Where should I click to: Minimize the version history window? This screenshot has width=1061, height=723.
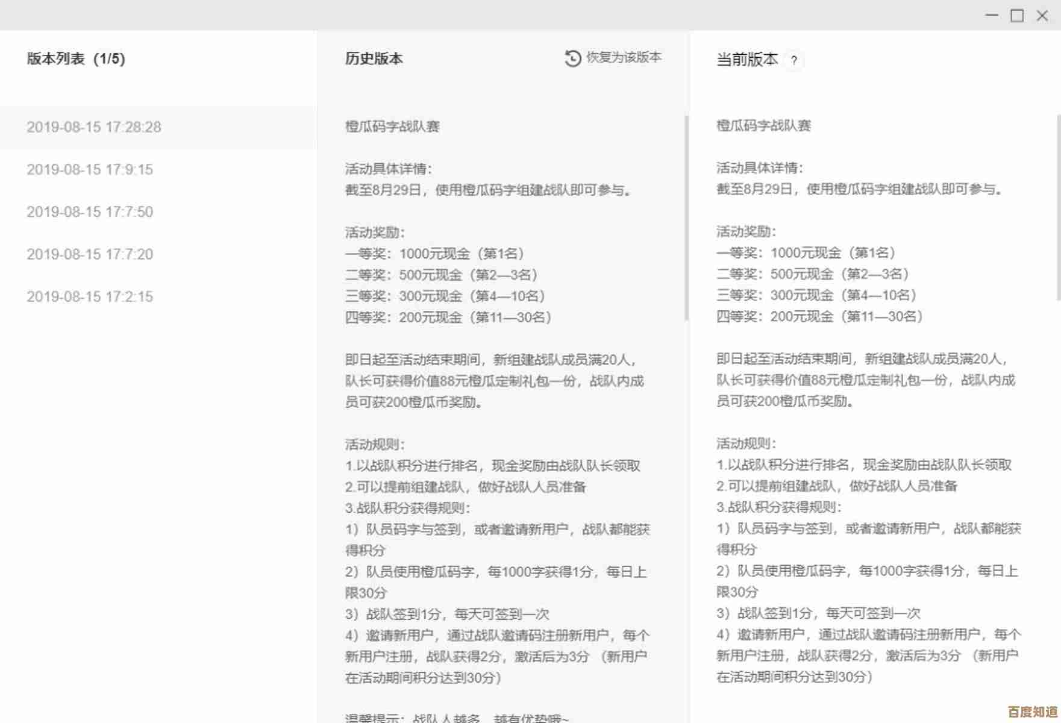click(x=992, y=15)
